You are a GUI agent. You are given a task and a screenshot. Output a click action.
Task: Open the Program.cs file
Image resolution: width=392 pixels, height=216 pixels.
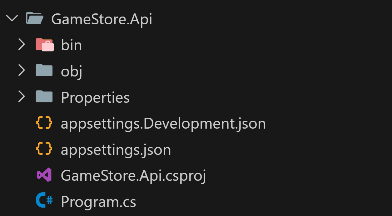tap(98, 202)
